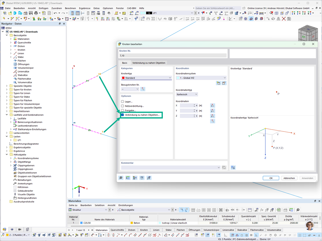
Task: Click pick Y coordinate icon
Action: pos(213,111)
